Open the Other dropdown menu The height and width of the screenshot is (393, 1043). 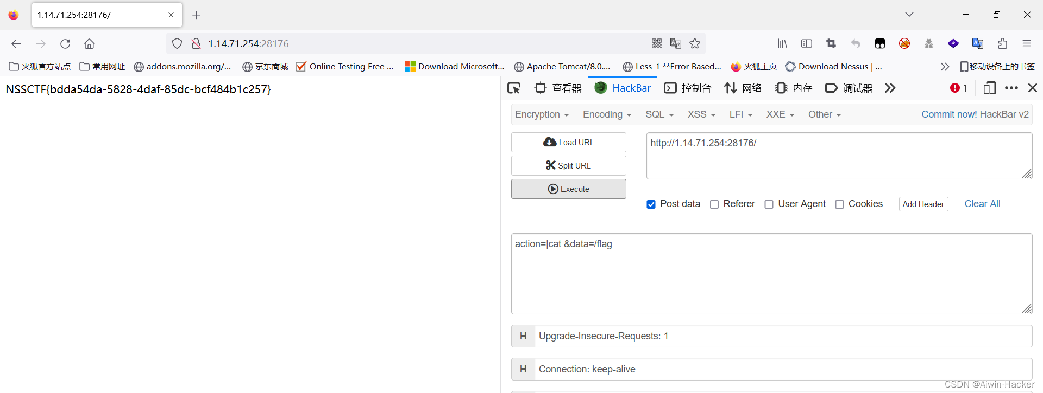point(824,114)
